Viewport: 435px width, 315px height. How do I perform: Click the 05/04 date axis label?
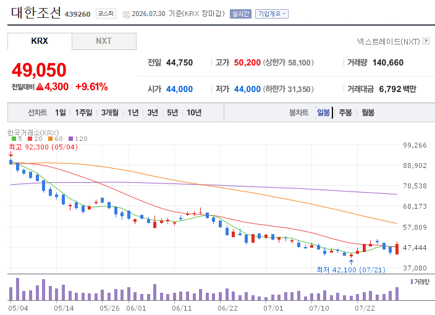pyautogui.click(x=18, y=308)
